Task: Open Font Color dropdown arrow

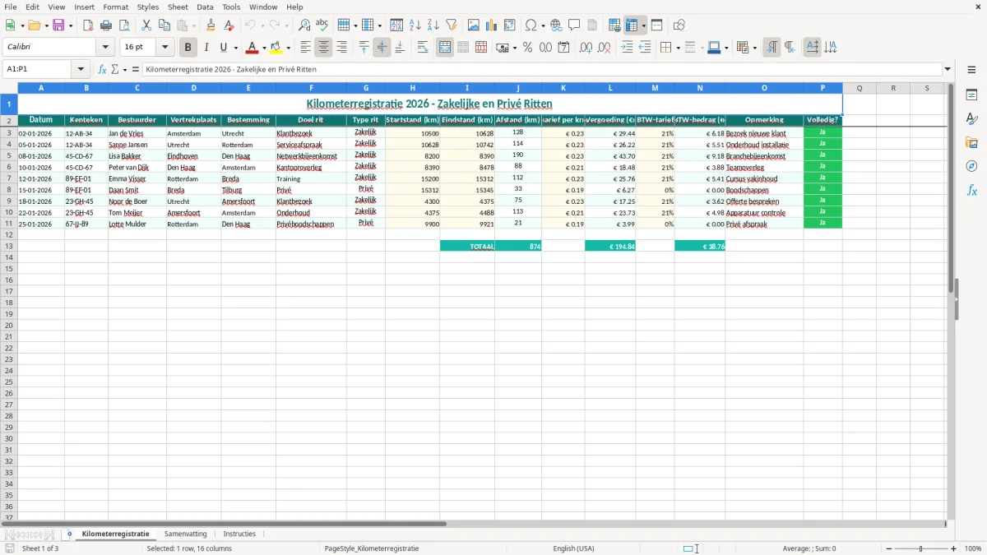Action: (x=264, y=48)
